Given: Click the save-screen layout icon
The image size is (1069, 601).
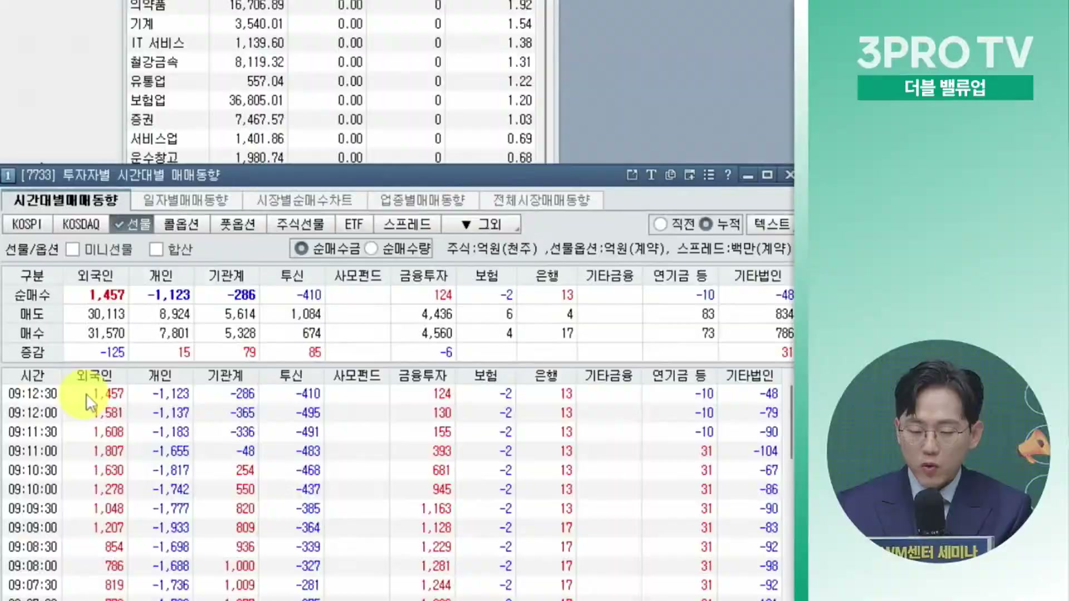Looking at the screenshot, I should [x=689, y=175].
